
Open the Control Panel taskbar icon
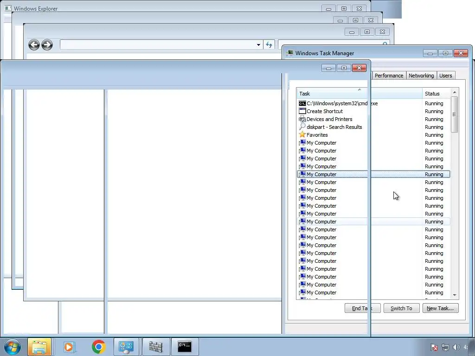coord(126,347)
